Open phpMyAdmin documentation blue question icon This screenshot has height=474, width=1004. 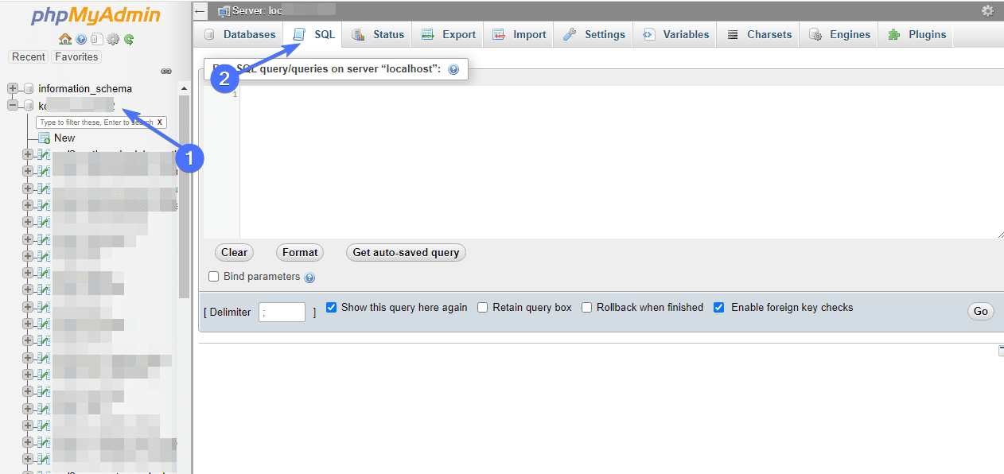pyautogui.click(x=81, y=39)
